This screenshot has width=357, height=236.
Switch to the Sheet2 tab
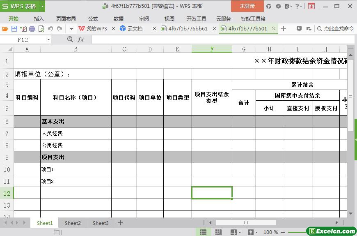click(x=73, y=223)
